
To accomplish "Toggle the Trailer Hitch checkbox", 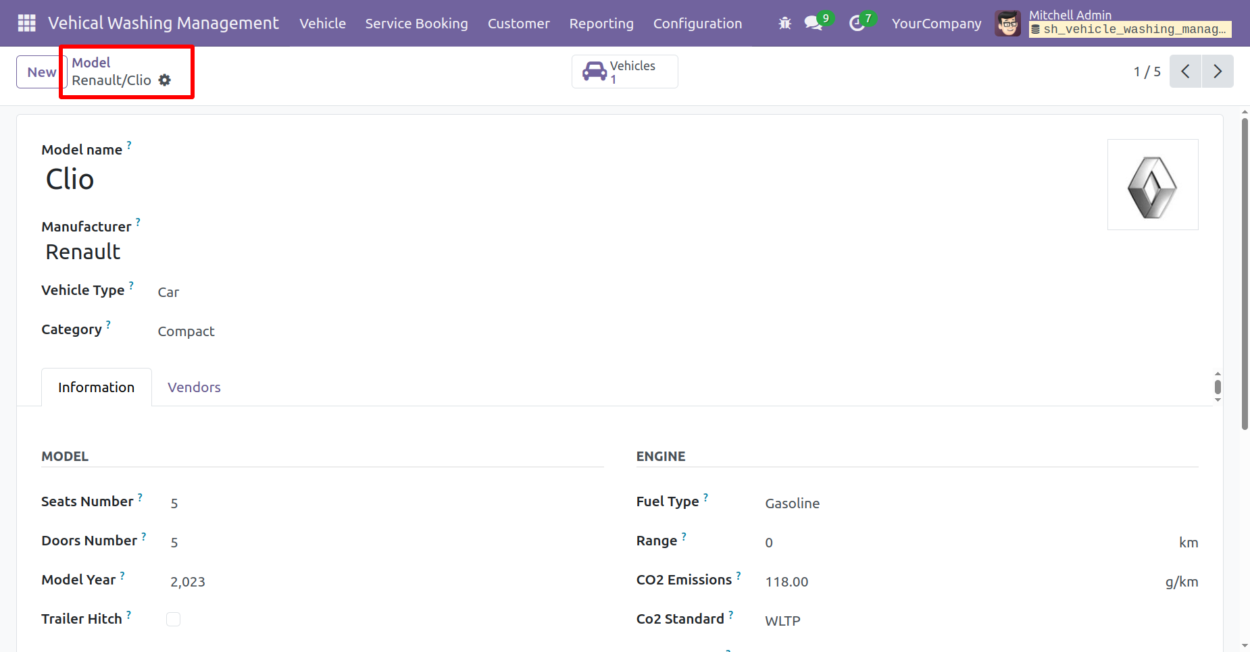I will [x=174, y=620].
